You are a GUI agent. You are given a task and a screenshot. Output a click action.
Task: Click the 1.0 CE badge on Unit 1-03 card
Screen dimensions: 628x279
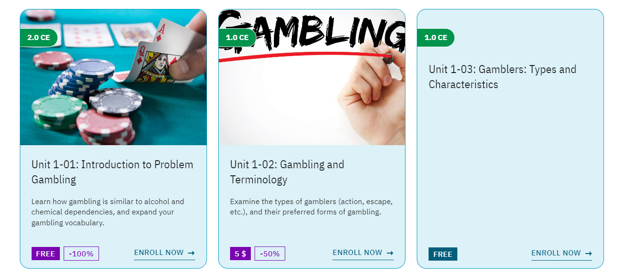[x=436, y=38]
